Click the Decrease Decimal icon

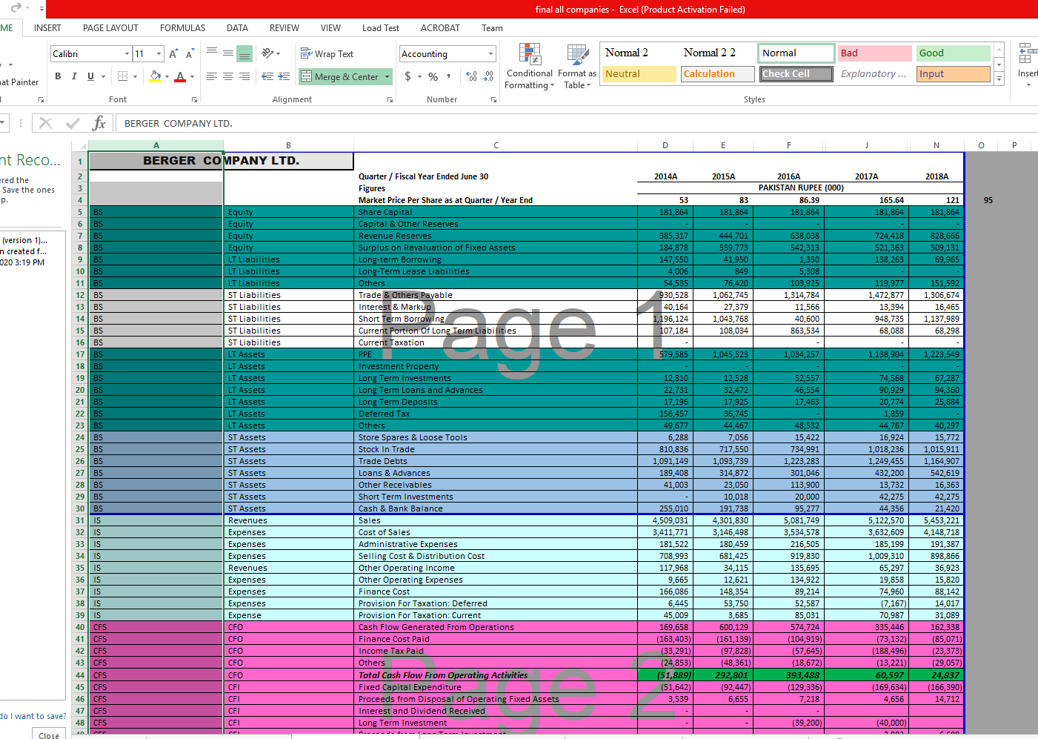[x=487, y=75]
